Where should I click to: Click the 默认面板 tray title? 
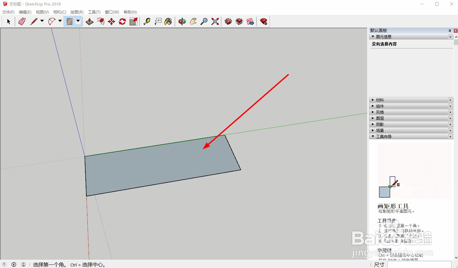379,30
